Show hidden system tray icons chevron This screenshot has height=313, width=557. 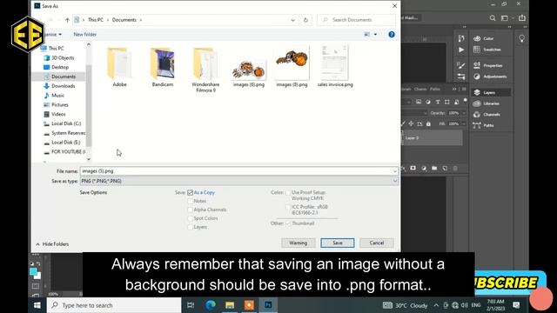point(436,305)
